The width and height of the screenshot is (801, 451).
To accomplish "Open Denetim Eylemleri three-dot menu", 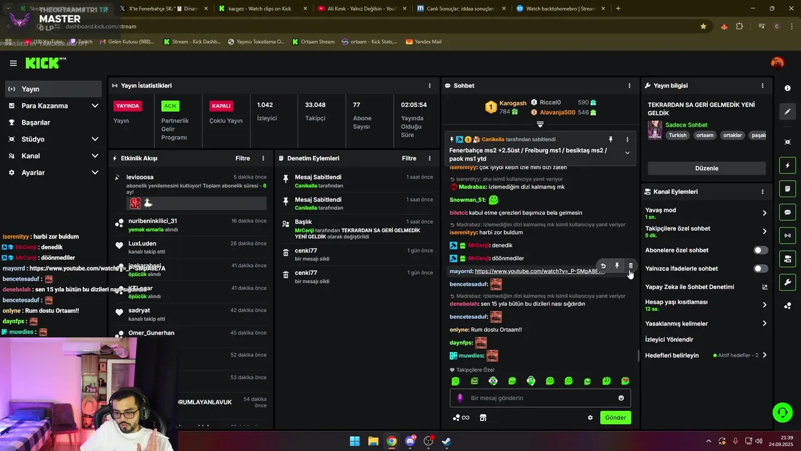I will point(429,158).
